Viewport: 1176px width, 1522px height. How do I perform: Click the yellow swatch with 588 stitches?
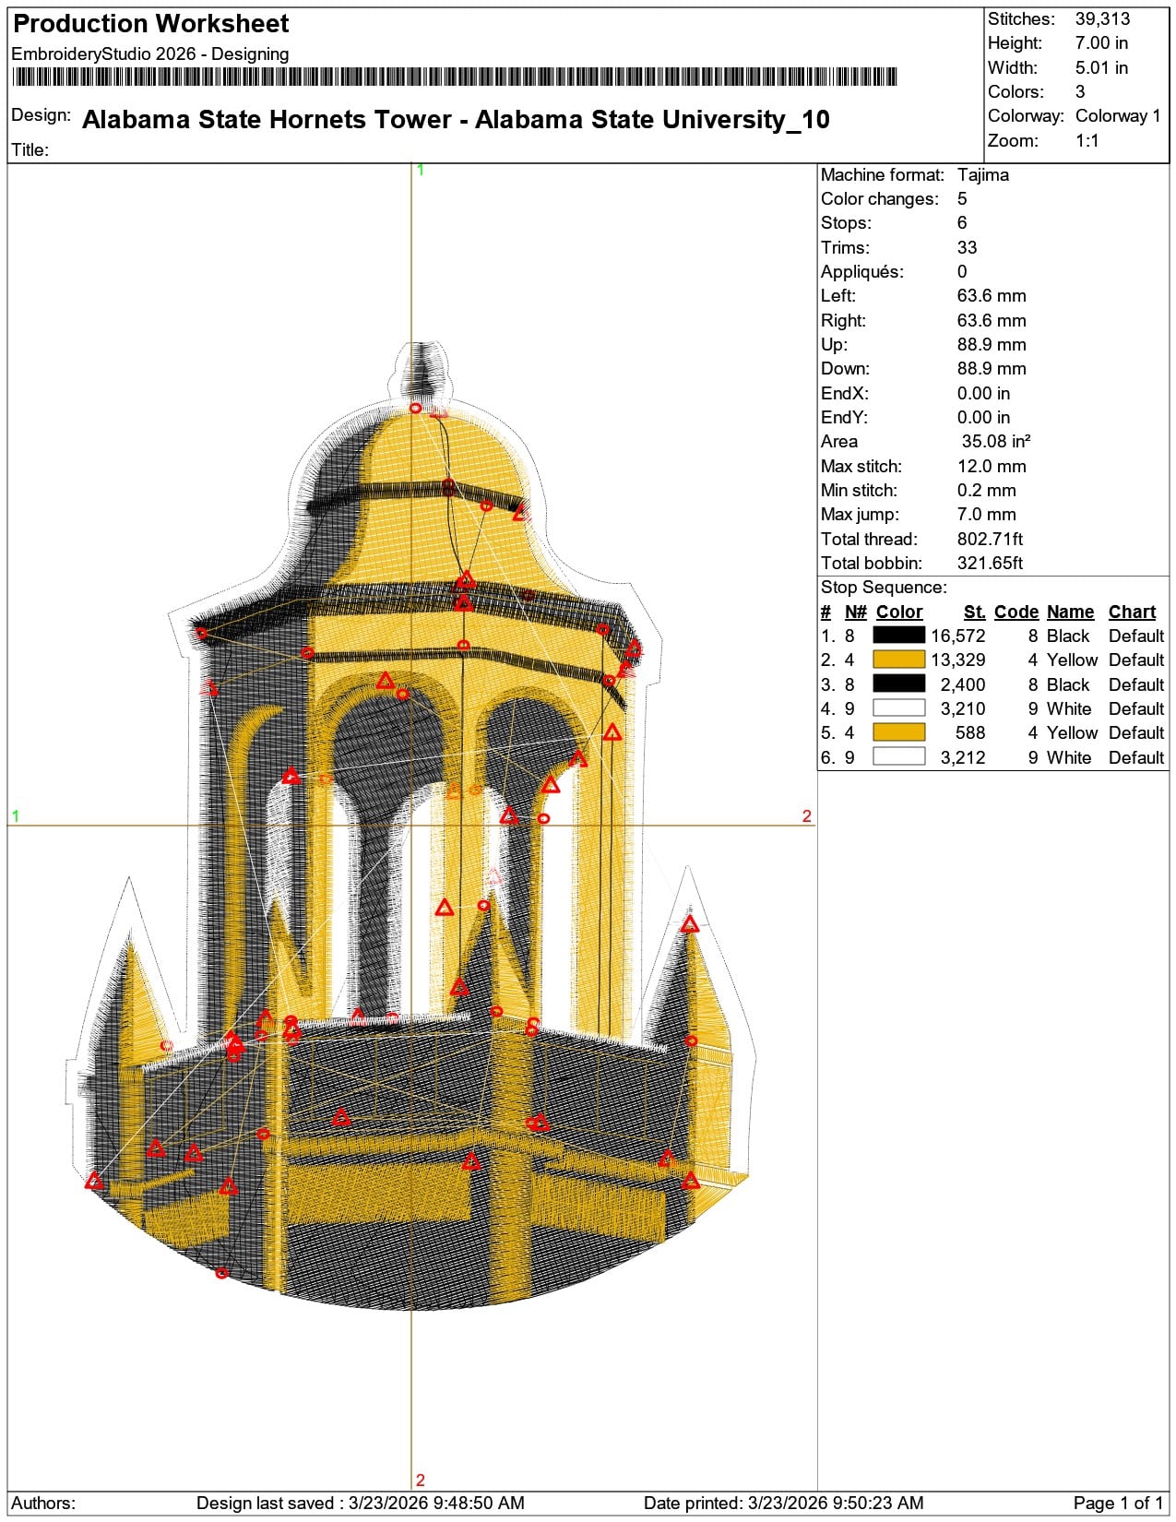(x=898, y=732)
